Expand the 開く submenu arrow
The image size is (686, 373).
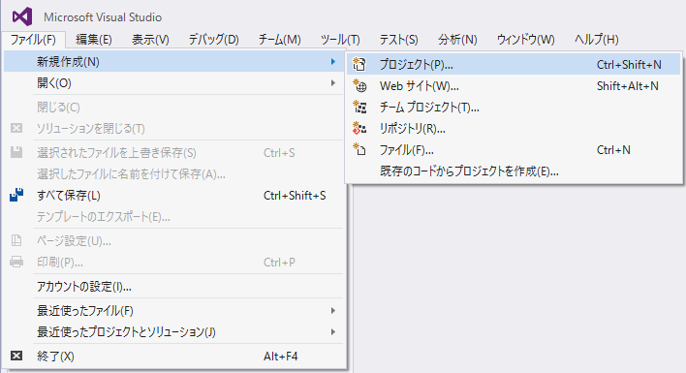coord(333,83)
